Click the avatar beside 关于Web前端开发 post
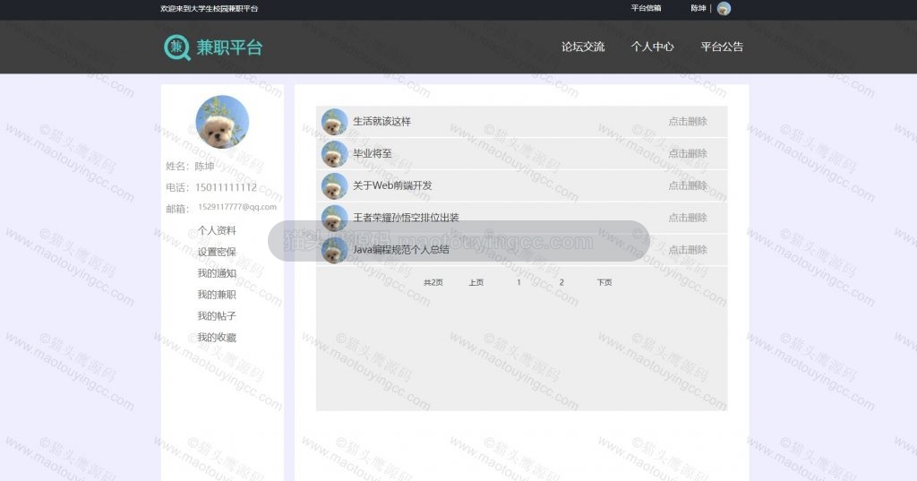 click(x=335, y=186)
